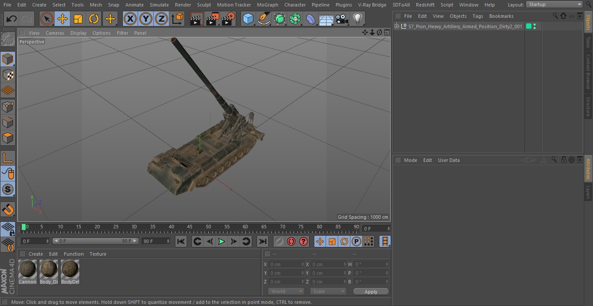Select the Live Selection tool
The height and width of the screenshot is (306, 593).
coord(46,19)
